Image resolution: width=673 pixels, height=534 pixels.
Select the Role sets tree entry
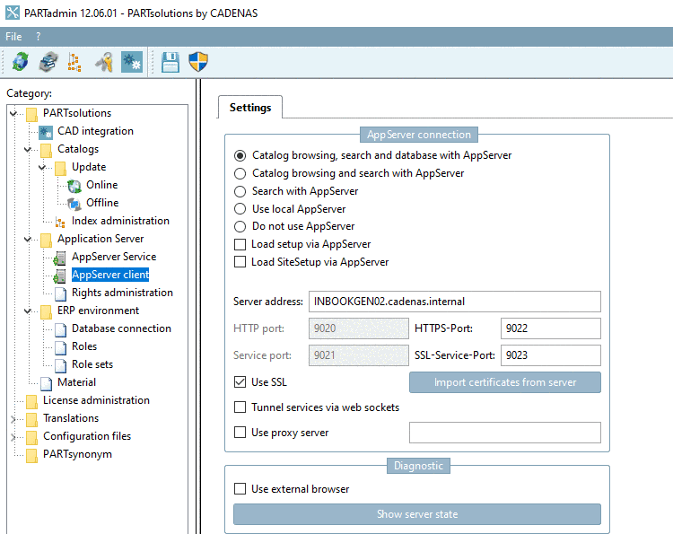92,364
